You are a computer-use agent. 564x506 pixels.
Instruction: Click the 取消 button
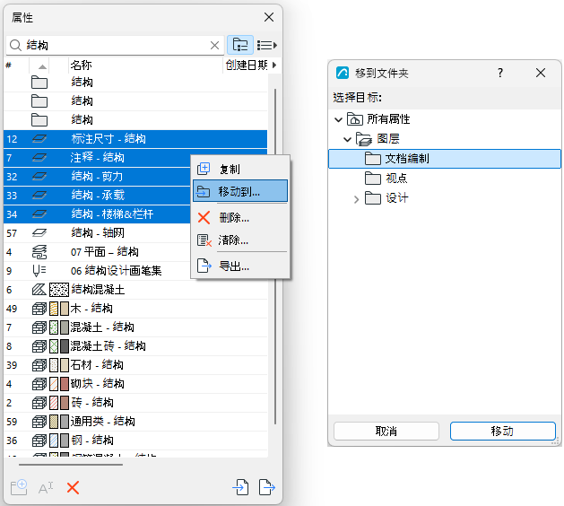pos(386,431)
